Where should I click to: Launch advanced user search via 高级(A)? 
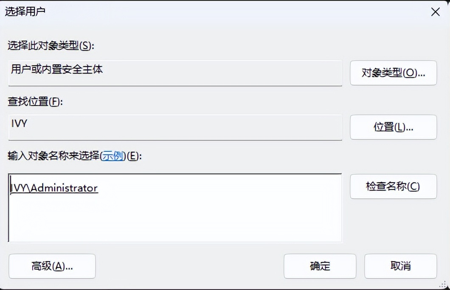[52, 266]
